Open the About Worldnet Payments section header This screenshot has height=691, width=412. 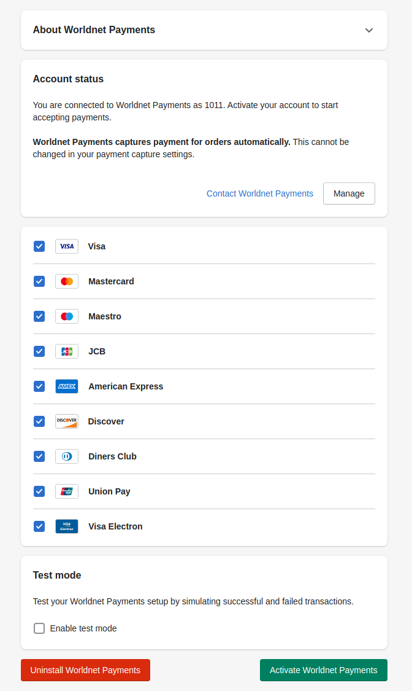[94, 30]
